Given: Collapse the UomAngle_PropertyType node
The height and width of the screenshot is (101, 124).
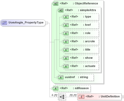Looking at the screenshot, I should pyautogui.click(x=47, y=23).
